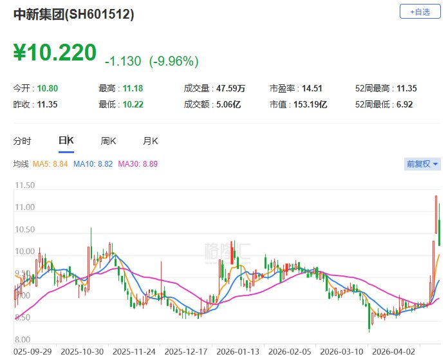Click the percent change (-9.96%)
Image resolution: width=448 pixels, height=361 pixels.
tap(174, 61)
